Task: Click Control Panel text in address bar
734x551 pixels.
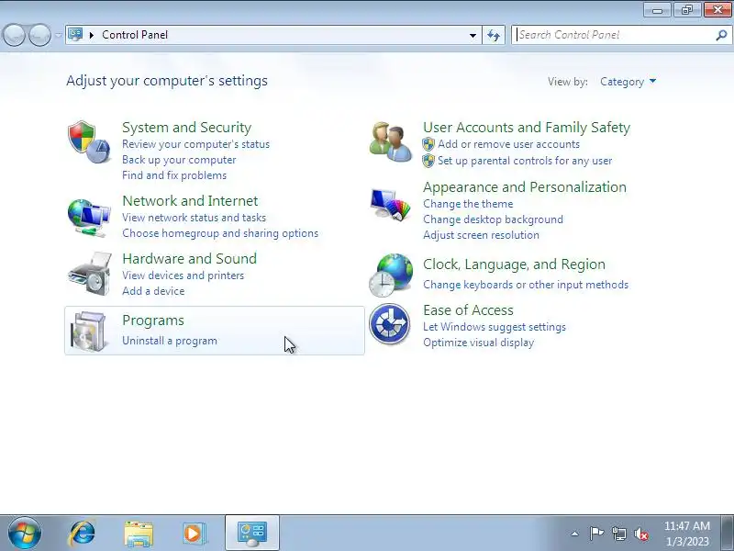Action: tap(135, 35)
